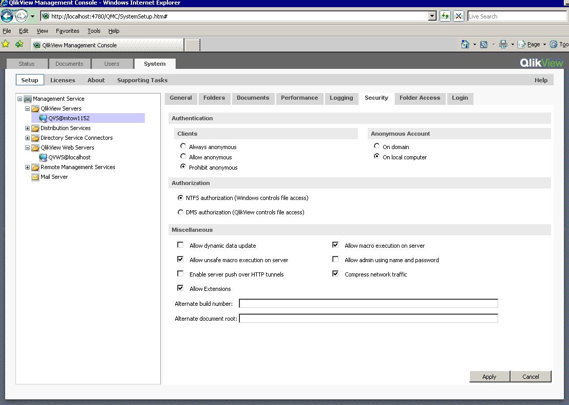Image resolution: width=569 pixels, height=405 pixels.
Task: Open the Favorites menu
Action: tap(67, 31)
